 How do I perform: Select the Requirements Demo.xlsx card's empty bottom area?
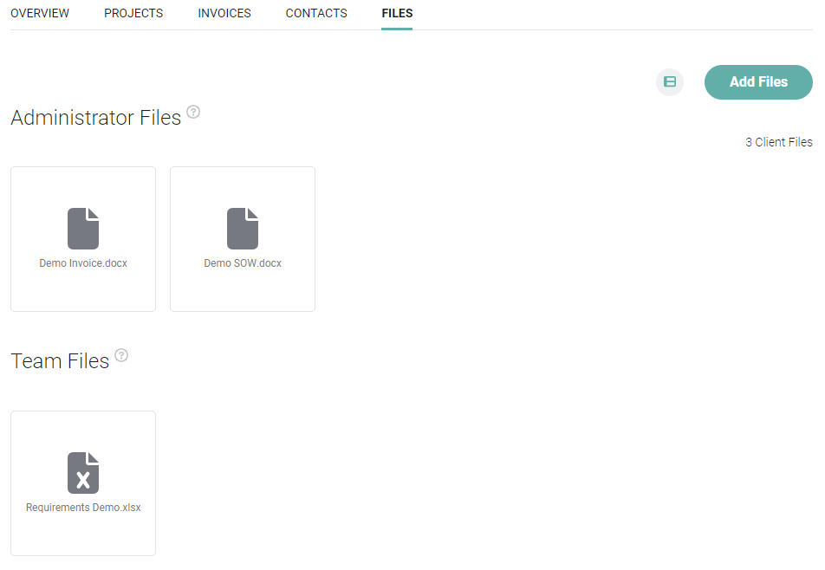[x=83, y=537]
